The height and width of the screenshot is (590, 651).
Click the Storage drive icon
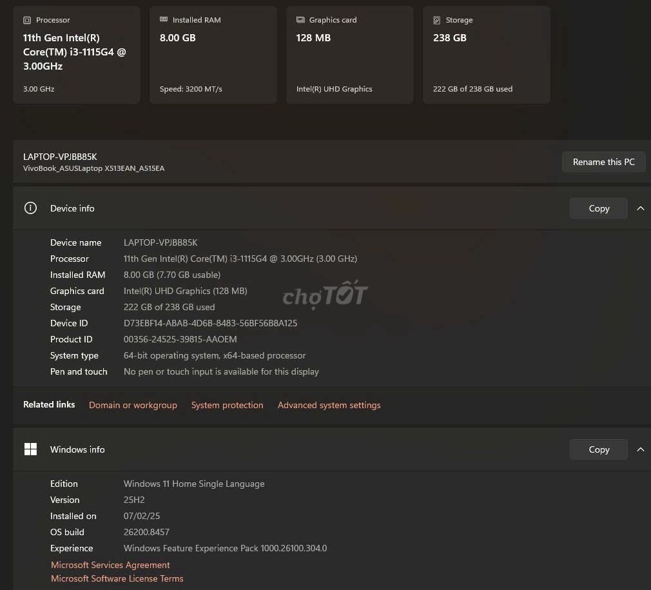[x=437, y=20]
